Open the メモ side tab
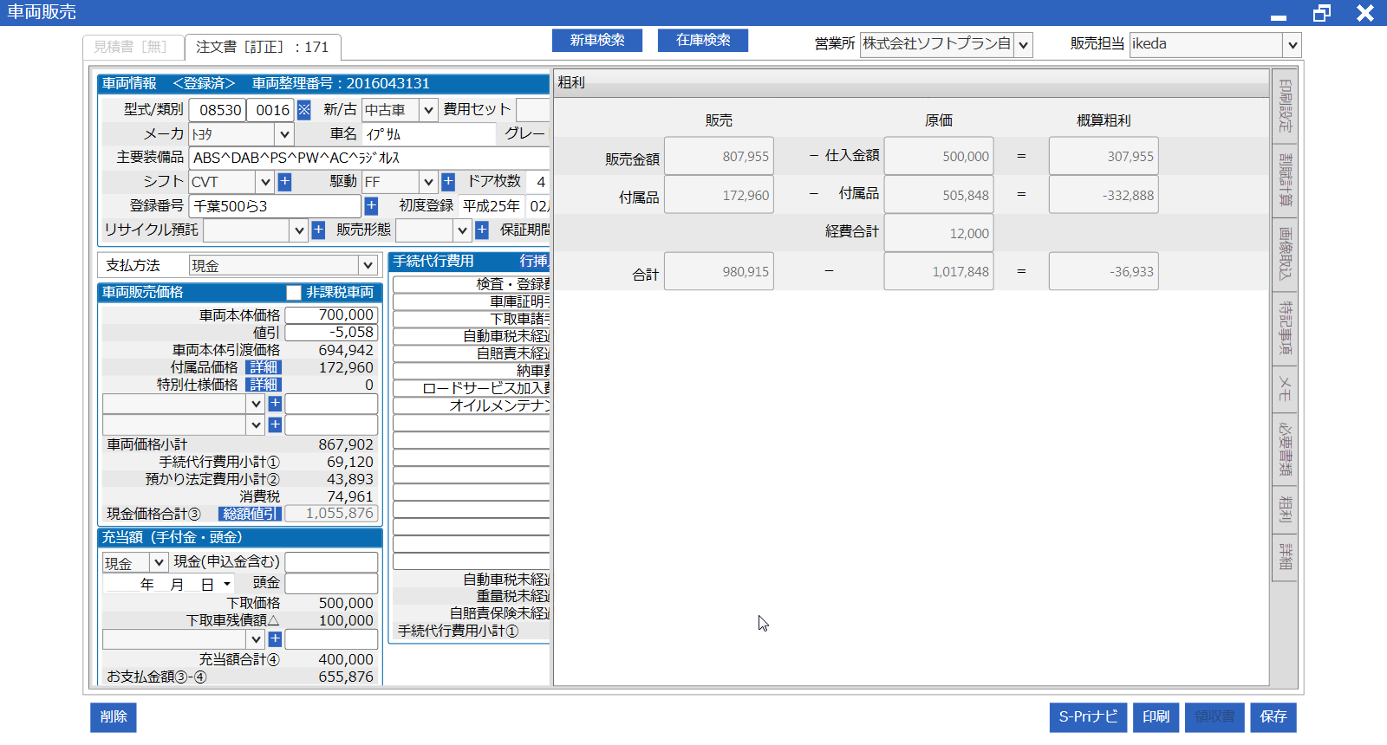 pos(1284,389)
